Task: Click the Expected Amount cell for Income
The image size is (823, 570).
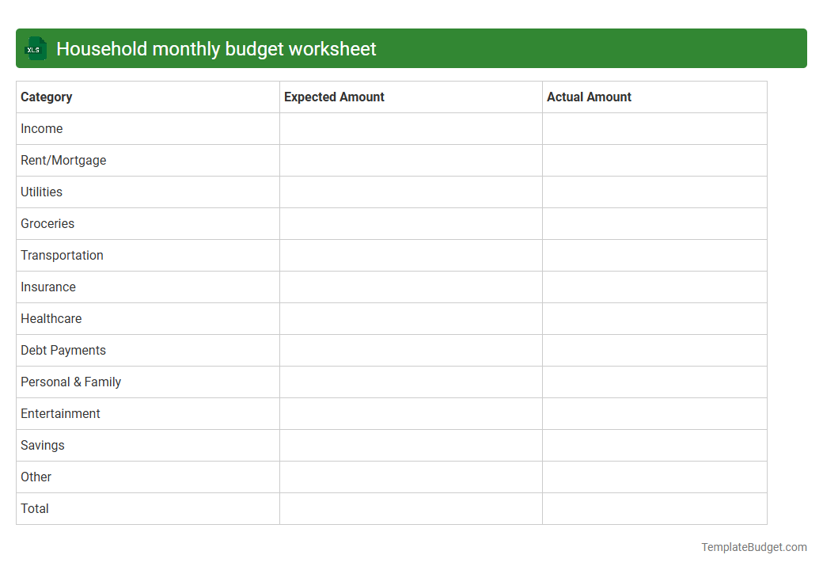Action: (x=411, y=128)
